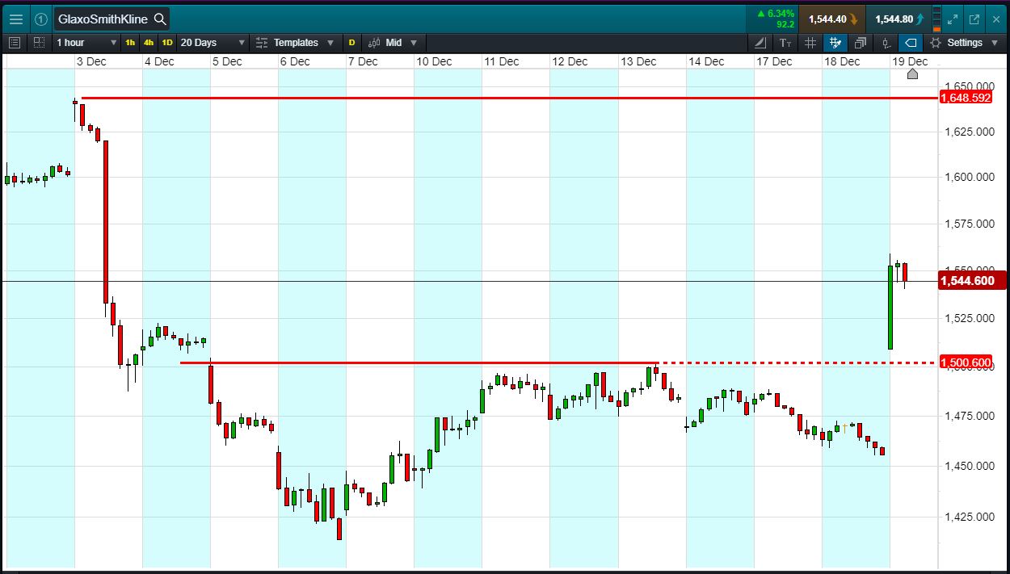Open the hamburger menu icon
Viewport: 1010px width, 574px height.
16,19
